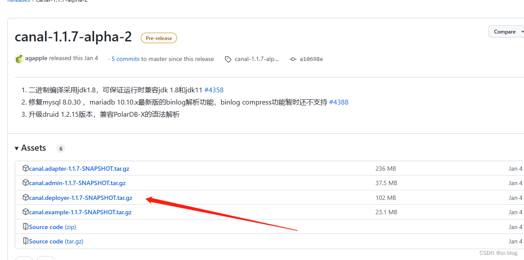The image size is (524, 260).
Task: Click the agapple avatar image
Action: 19,59
